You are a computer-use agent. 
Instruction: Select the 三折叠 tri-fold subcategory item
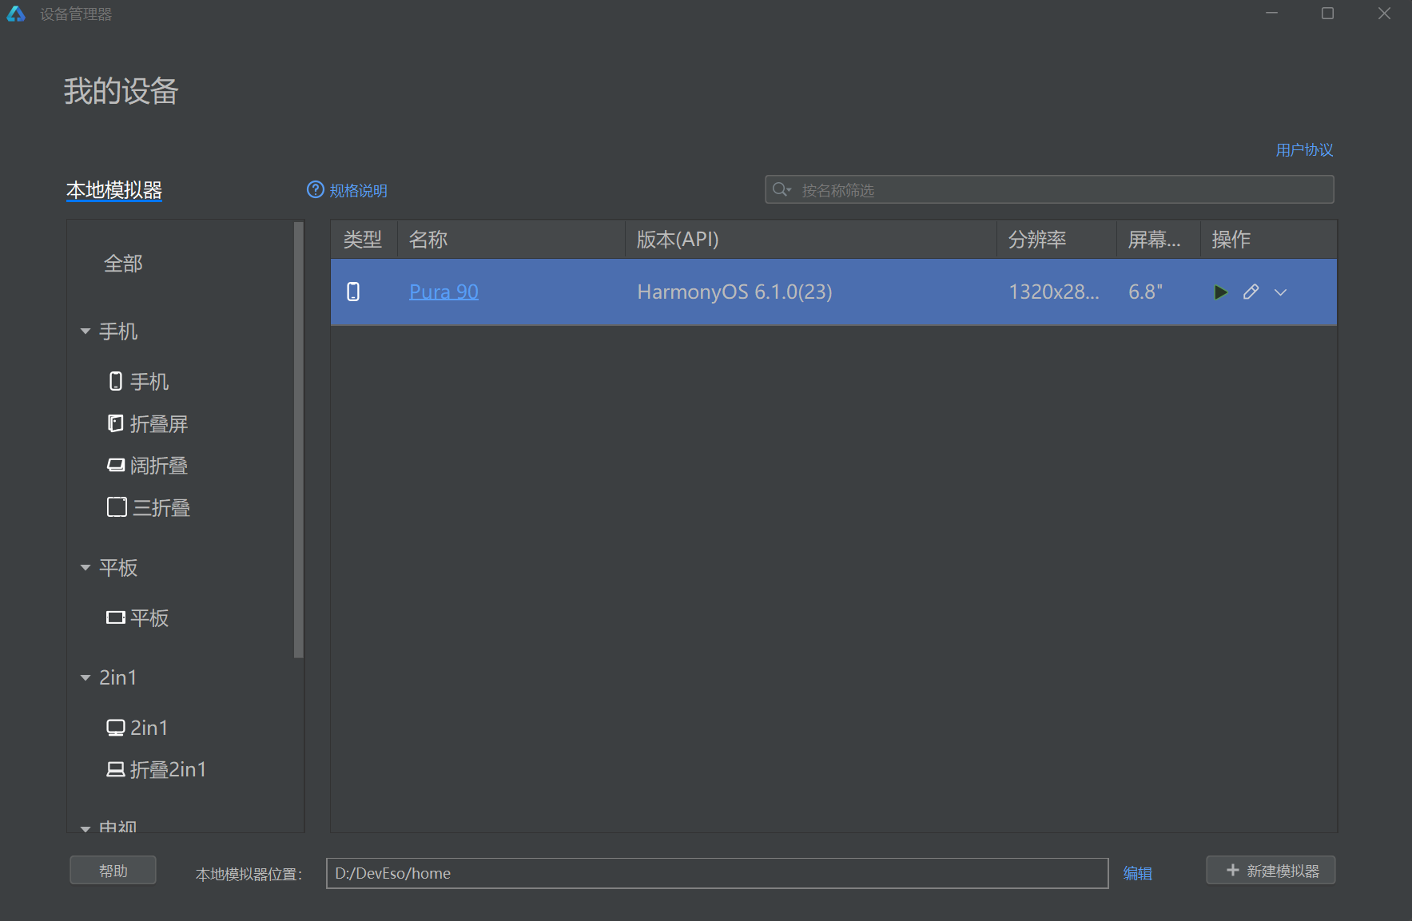[x=149, y=507]
